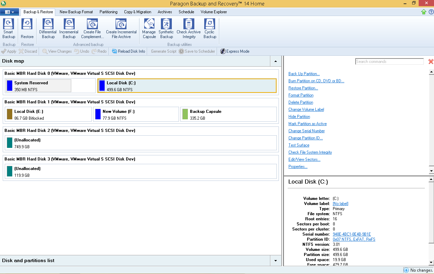Viewport: 434px width, 274px height.
Task: Click Reload Disk Info in the toolbar
Action: pos(129,51)
